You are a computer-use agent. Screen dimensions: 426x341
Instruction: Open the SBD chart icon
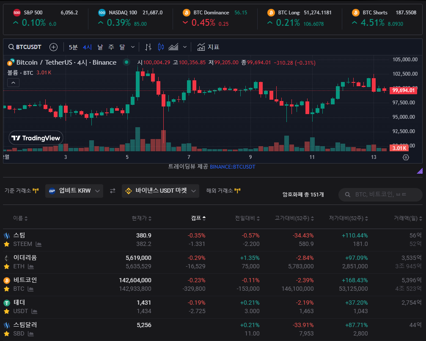pyautogui.click(x=31, y=334)
